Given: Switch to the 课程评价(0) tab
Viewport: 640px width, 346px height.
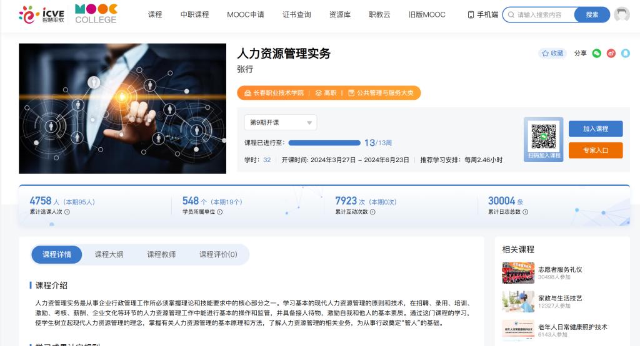Looking at the screenshot, I should point(218,254).
